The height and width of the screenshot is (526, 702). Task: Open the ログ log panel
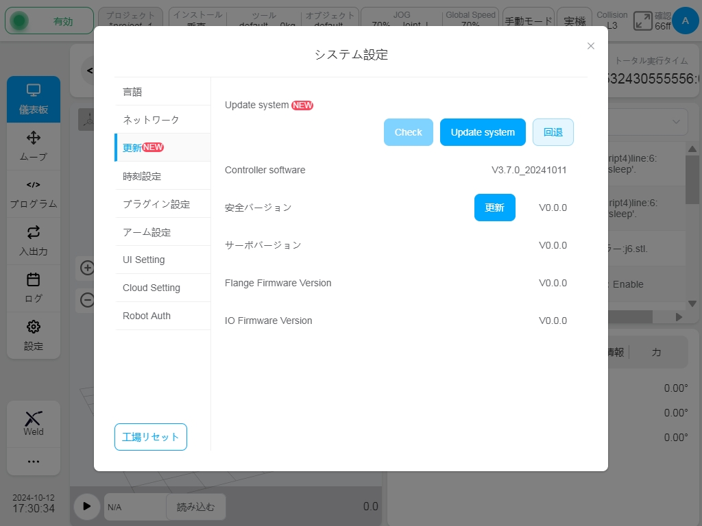(x=34, y=288)
